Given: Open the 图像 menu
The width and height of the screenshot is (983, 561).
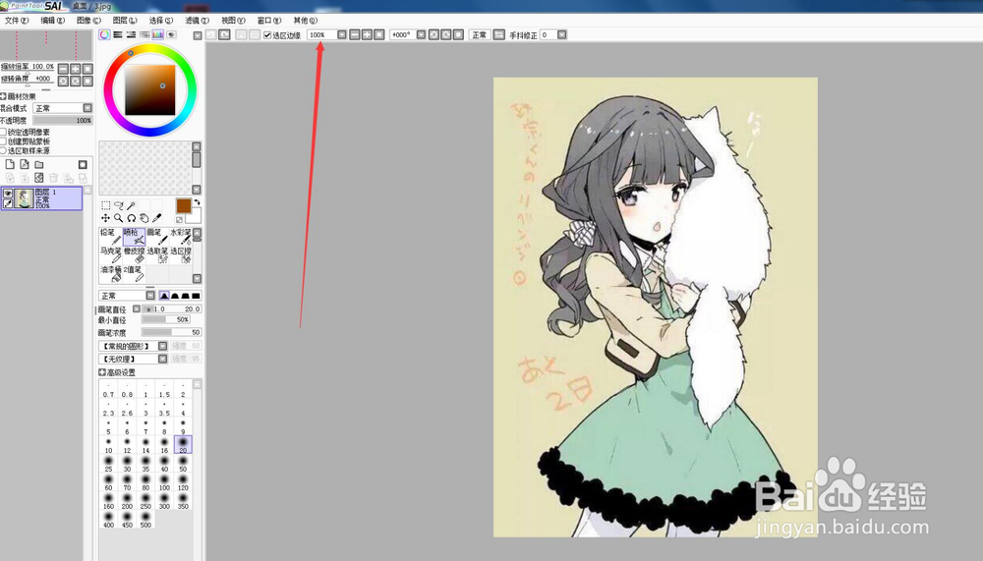Looking at the screenshot, I should 88,20.
